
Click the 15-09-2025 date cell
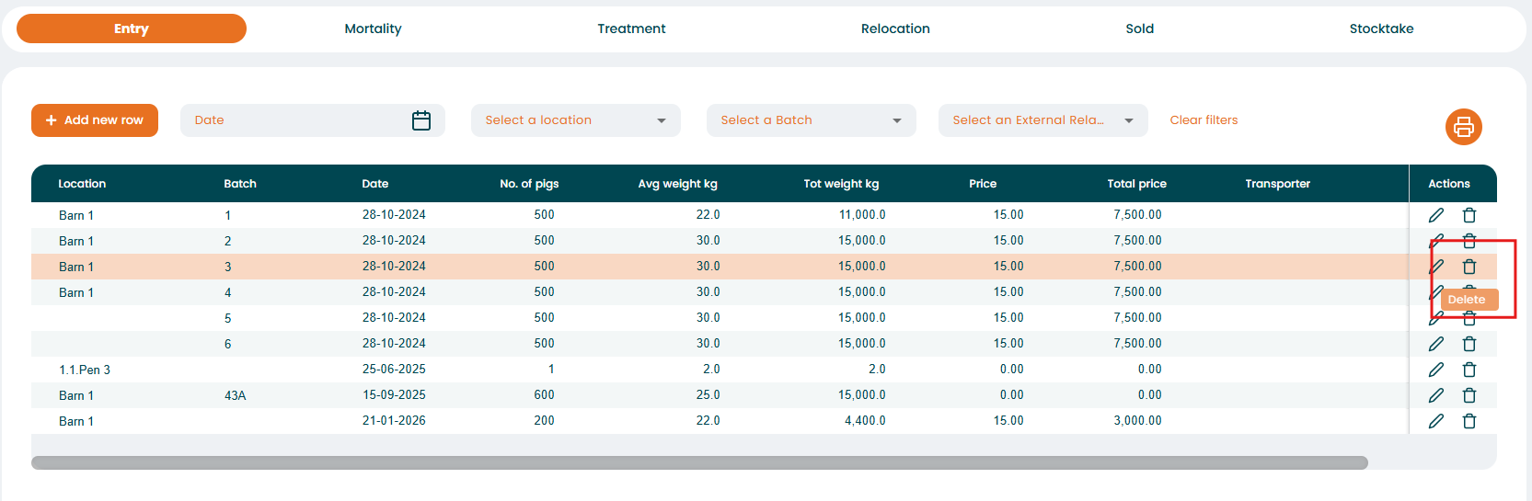[x=394, y=394]
